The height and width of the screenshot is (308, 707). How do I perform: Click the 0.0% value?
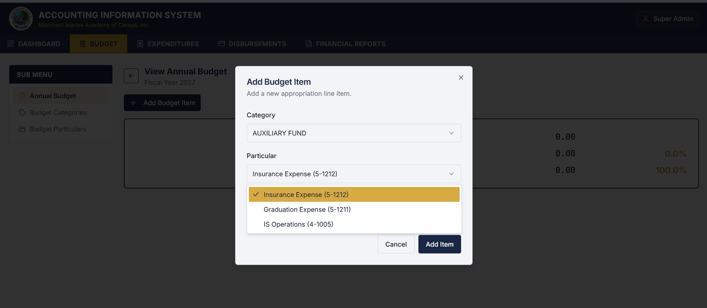click(676, 154)
